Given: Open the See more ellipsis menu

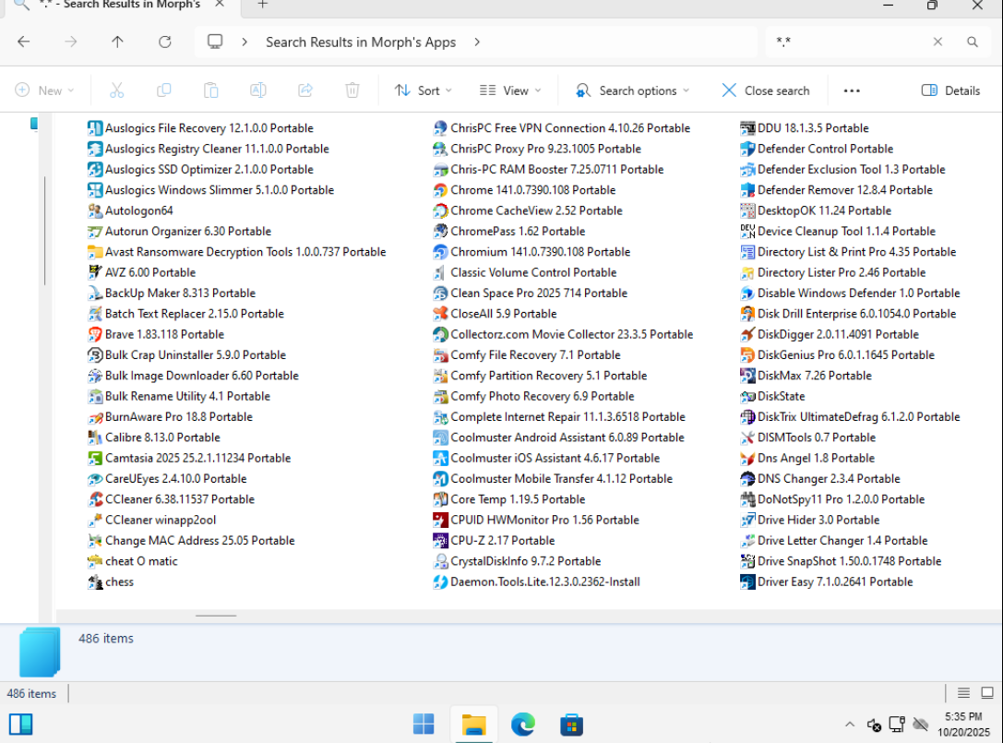Looking at the screenshot, I should 852,90.
